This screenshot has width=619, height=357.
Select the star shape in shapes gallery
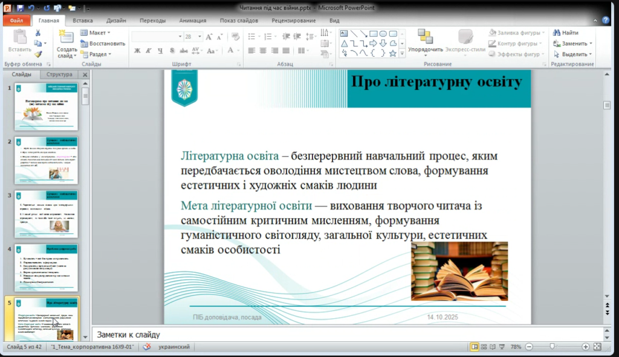(x=393, y=53)
